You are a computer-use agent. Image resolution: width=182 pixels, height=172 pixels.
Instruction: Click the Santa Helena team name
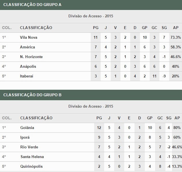(32, 157)
